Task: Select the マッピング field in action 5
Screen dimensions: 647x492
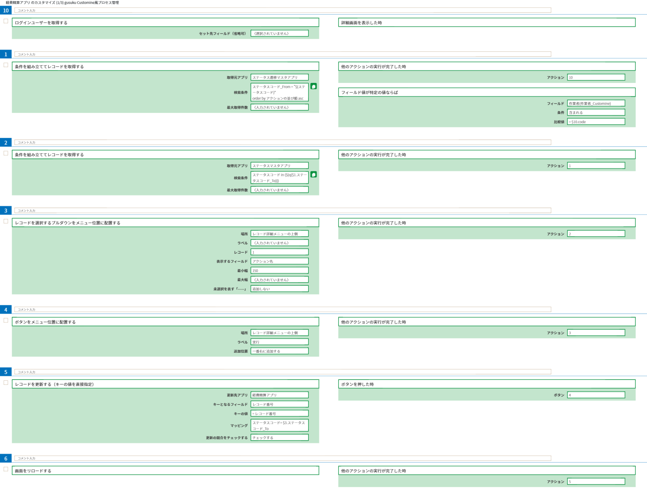Action: (x=279, y=425)
